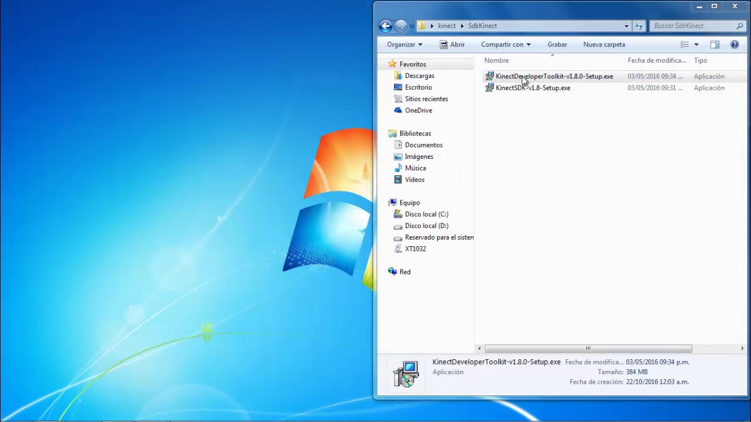
Task: Click the Abrir toolbar button
Action: point(452,45)
